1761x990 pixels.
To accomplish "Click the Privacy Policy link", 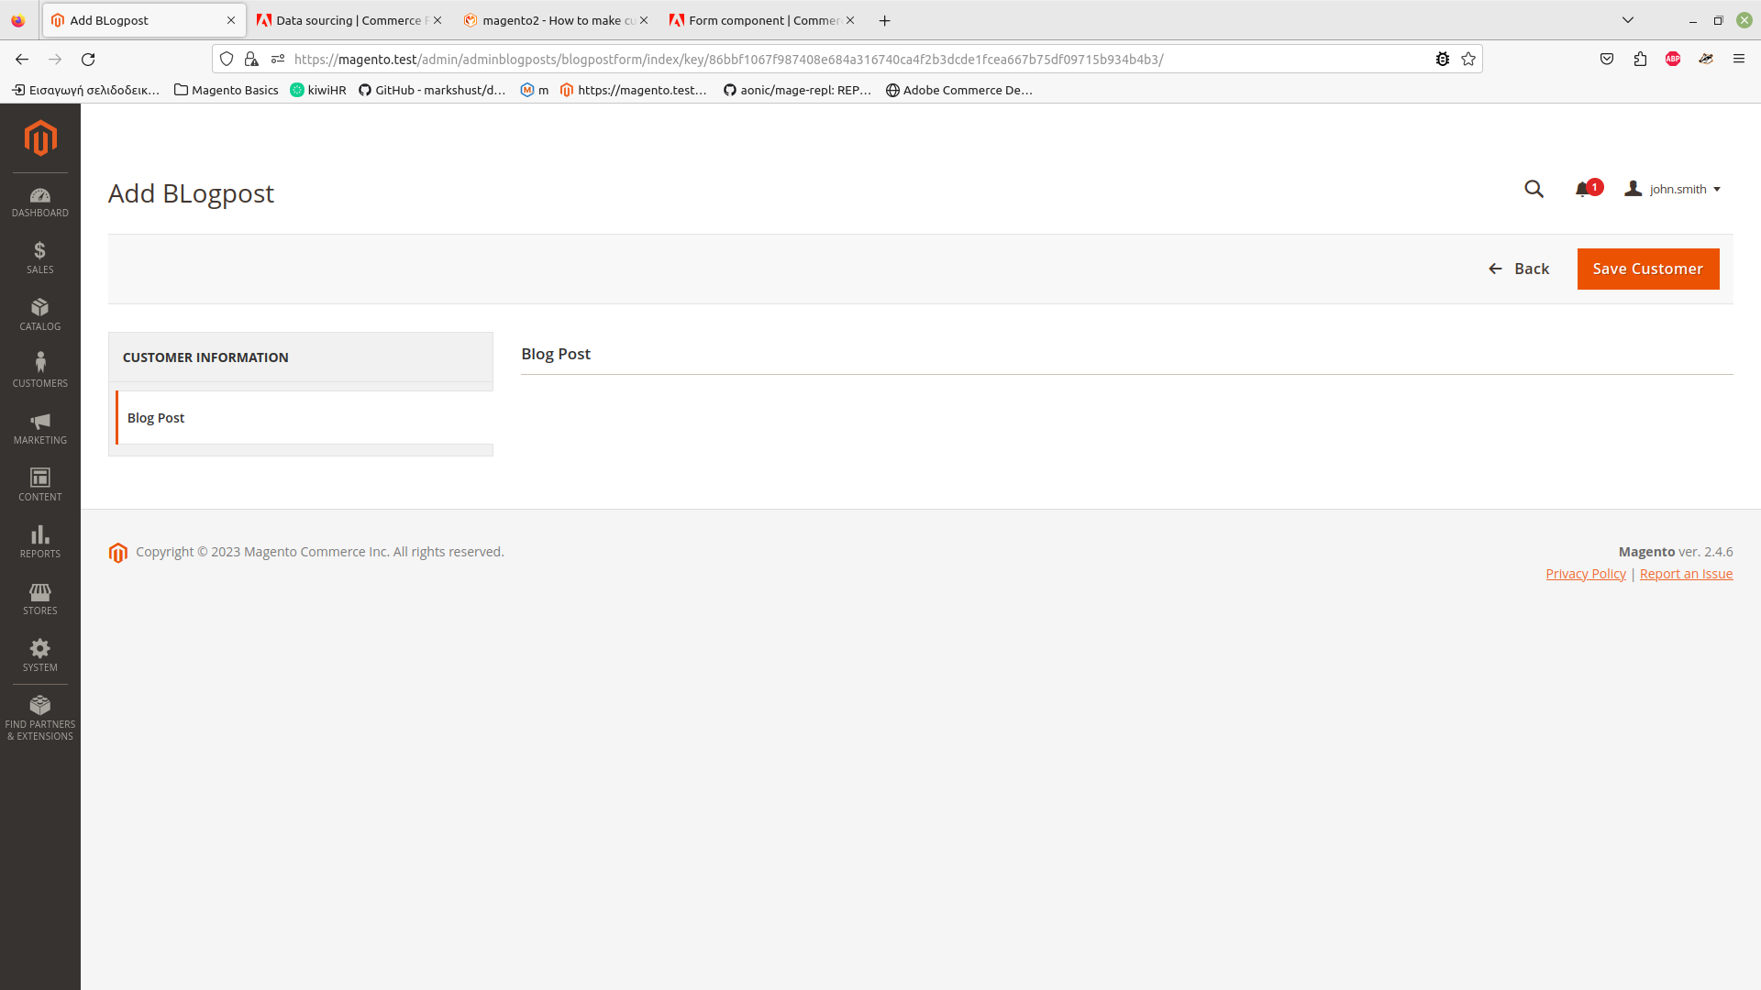I will click(x=1586, y=573).
